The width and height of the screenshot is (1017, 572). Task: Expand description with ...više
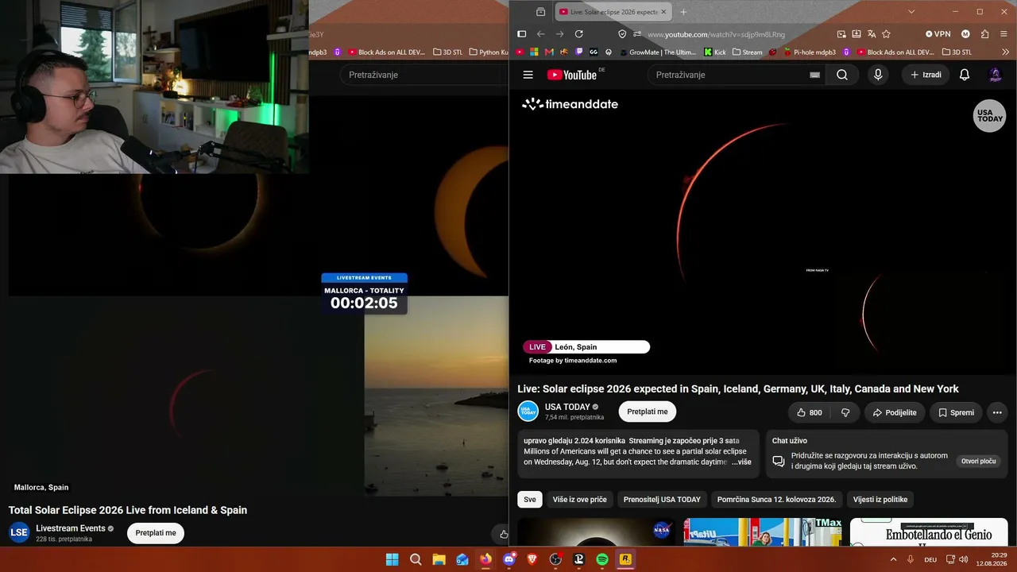741,462
